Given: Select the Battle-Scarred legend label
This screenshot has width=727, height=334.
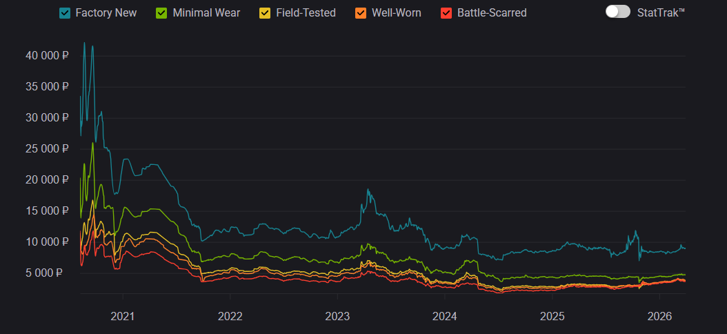Looking at the screenshot, I should pyautogui.click(x=492, y=13).
